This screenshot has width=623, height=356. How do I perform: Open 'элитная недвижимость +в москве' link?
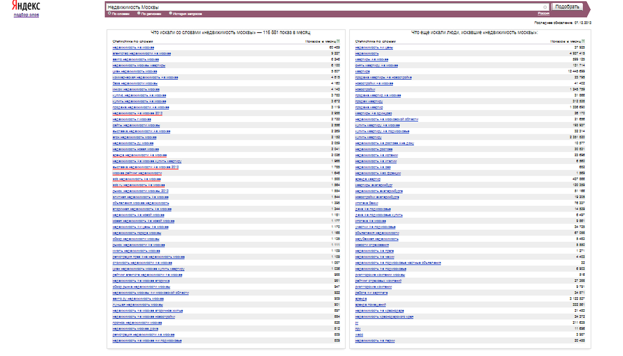[141, 197]
